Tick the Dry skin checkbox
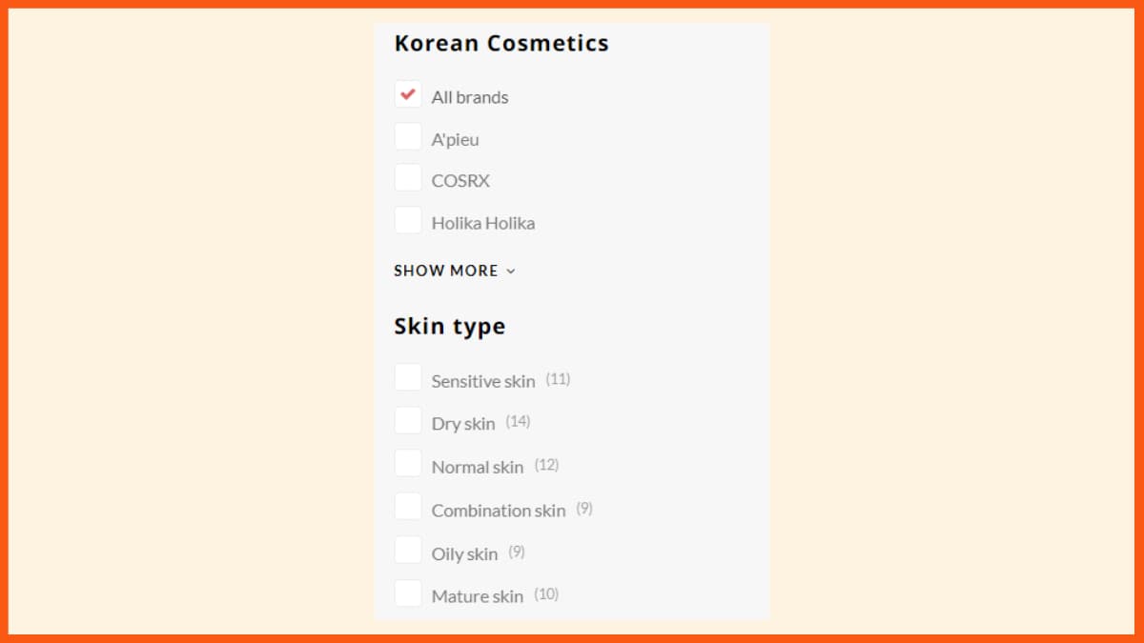The height and width of the screenshot is (643, 1144). tap(408, 421)
